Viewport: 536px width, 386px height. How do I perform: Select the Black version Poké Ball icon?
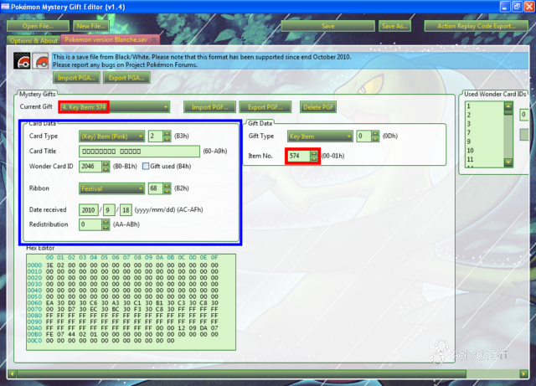click(x=23, y=61)
